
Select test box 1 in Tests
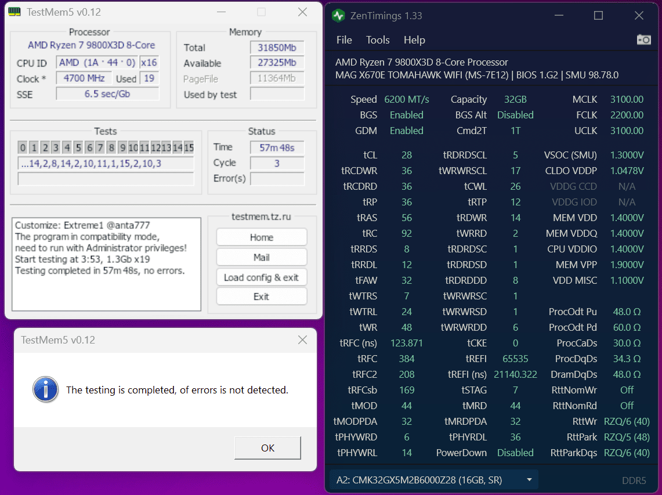34,147
